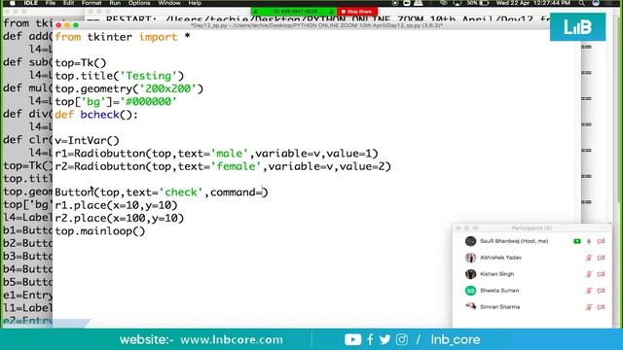Click Abhishek Yadav's muted microphone icon

coord(589,258)
